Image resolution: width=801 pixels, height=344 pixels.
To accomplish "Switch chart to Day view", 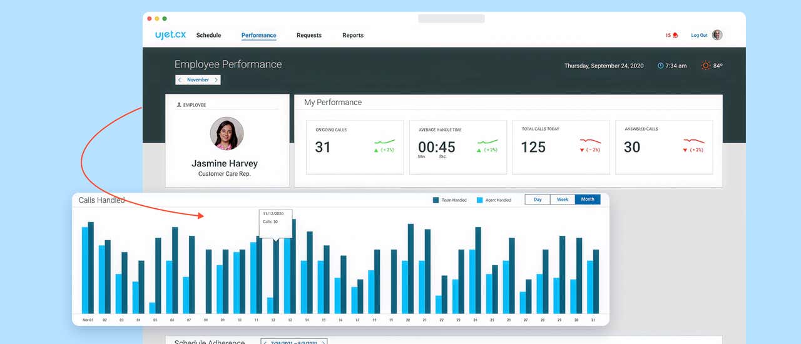I will (538, 200).
